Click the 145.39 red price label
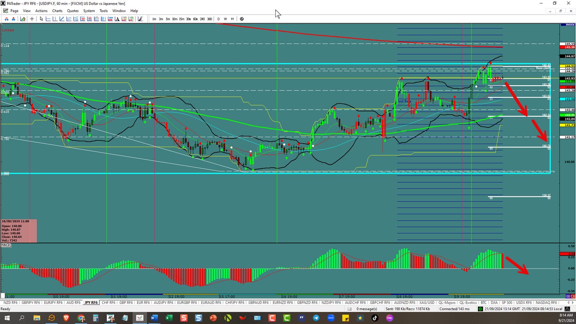 click(567, 47)
